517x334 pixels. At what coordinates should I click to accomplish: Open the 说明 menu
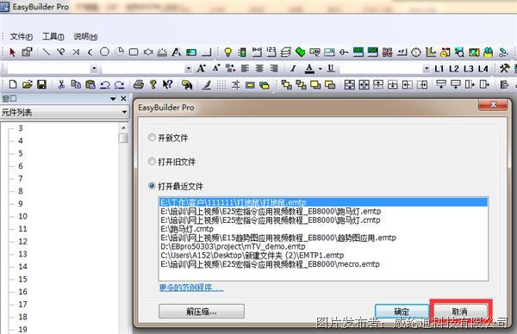tap(85, 36)
